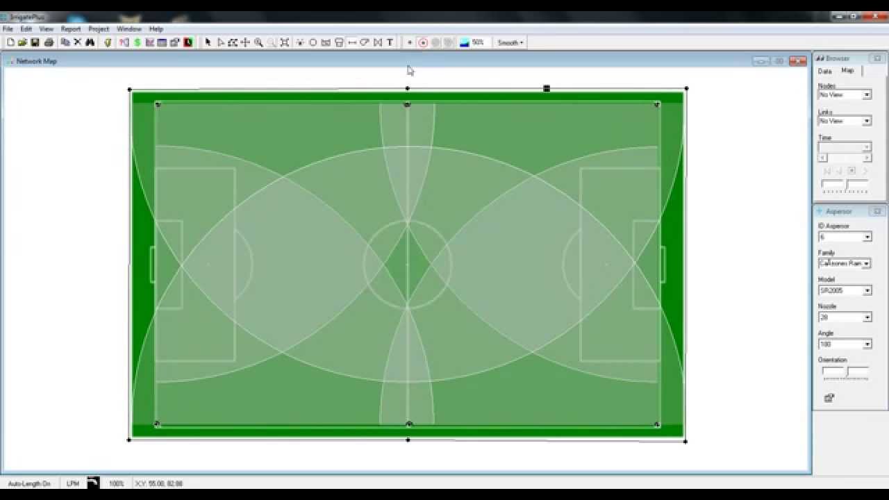Choose the Select Object arrow tool

[208, 42]
